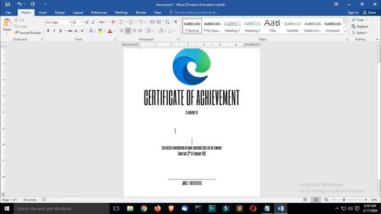Click the Windows taskbar search box

point(61,209)
